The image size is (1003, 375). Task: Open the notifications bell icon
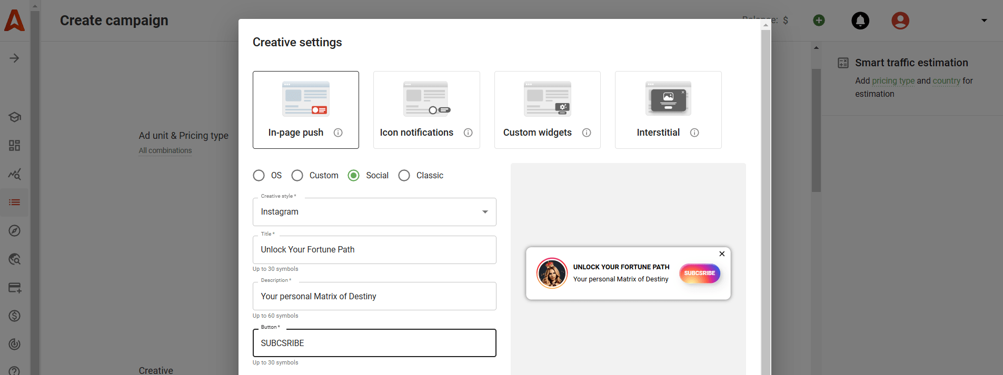860,21
